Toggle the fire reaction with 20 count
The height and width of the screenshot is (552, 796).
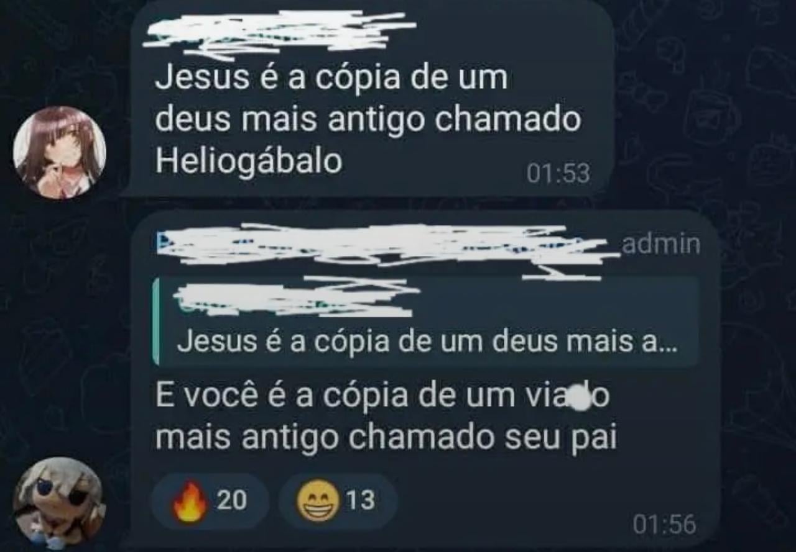tap(210, 500)
